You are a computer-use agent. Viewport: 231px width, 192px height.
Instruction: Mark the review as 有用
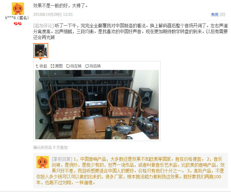click(x=215, y=14)
